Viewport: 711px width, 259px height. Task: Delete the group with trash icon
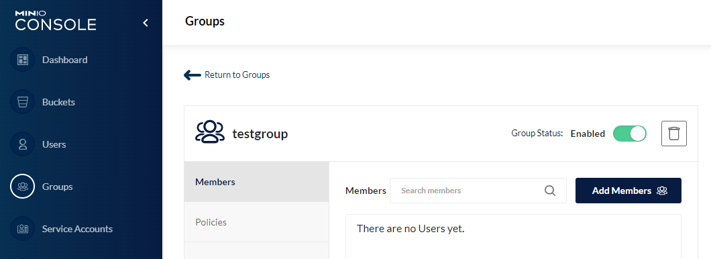tap(674, 134)
